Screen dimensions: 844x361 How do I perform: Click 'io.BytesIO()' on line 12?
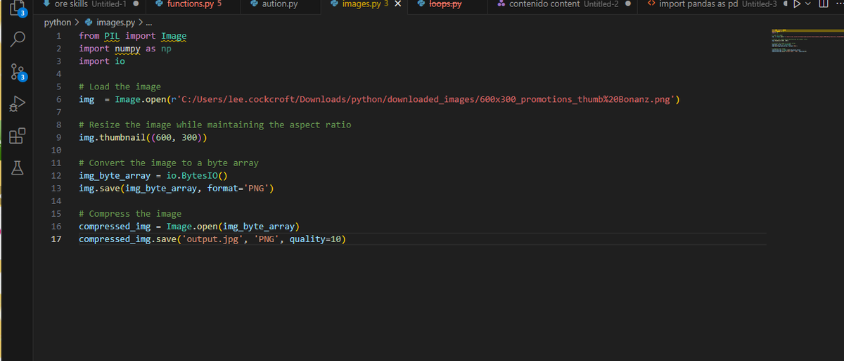197,176
